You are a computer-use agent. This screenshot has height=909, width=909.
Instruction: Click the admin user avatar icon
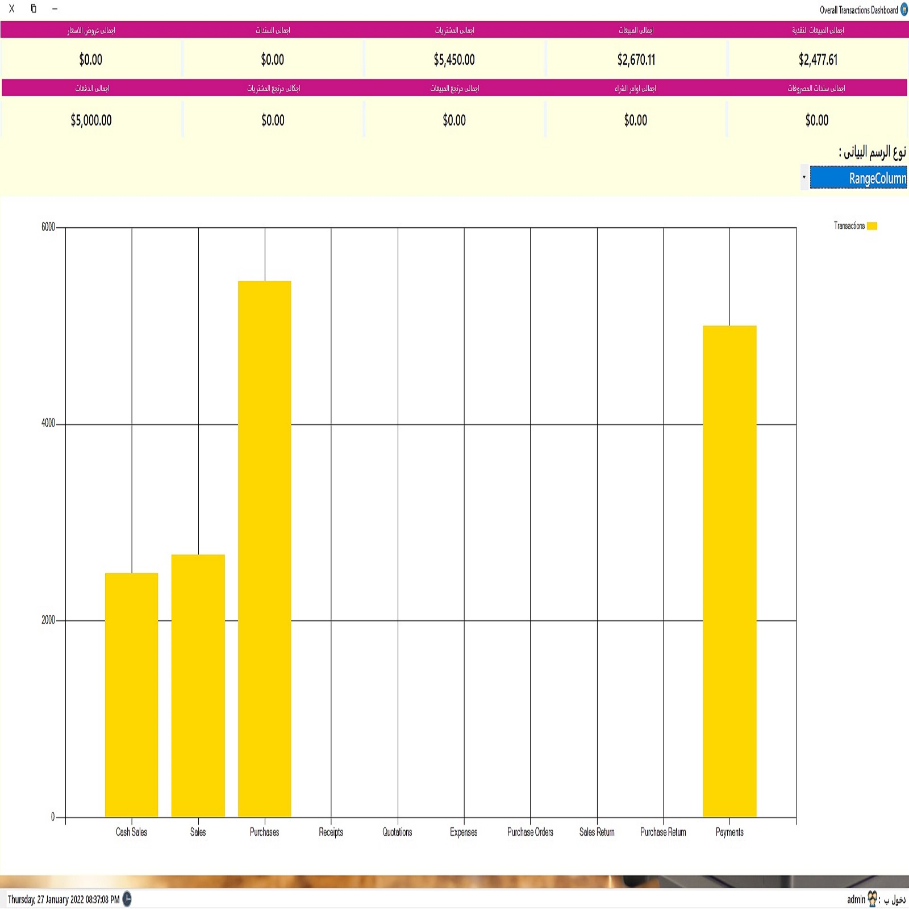pos(872,899)
